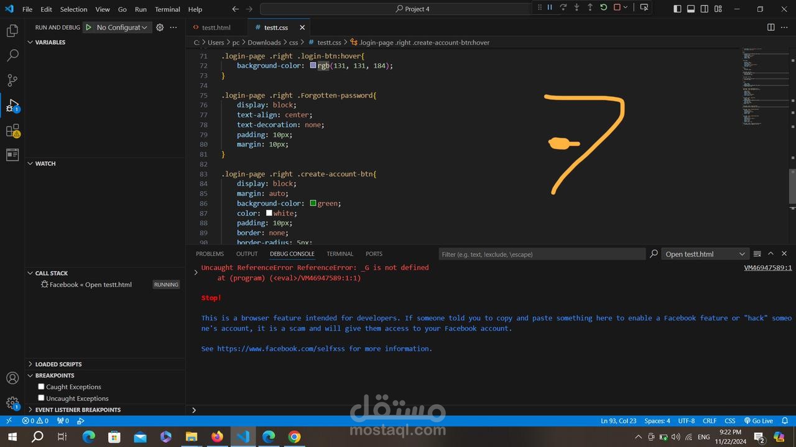Open the Run and Debug view
796x447 pixels.
12,106
